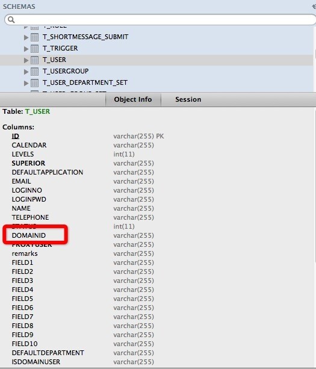This screenshot has height=369, width=316.
Task: Click the FIELD10 column name
Action: click(x=25, y=344)
